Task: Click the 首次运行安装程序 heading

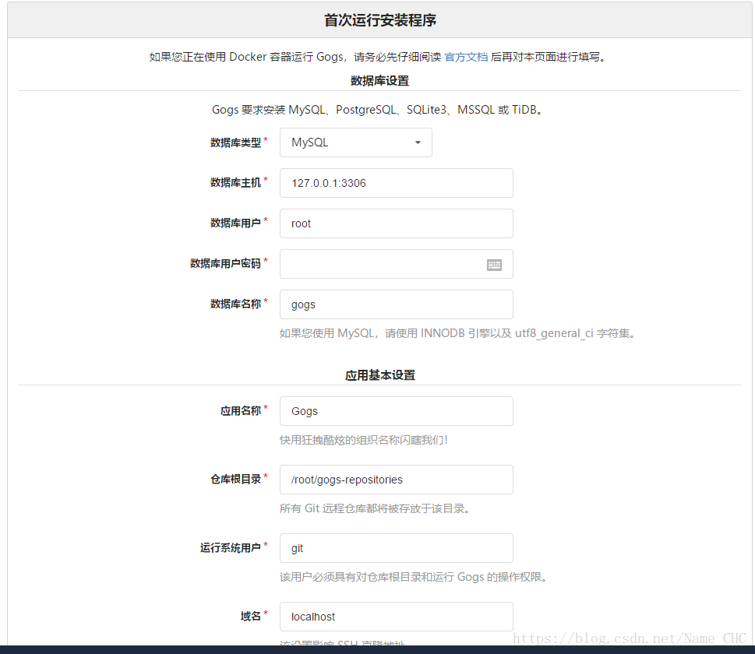Action: pos(380,20)
